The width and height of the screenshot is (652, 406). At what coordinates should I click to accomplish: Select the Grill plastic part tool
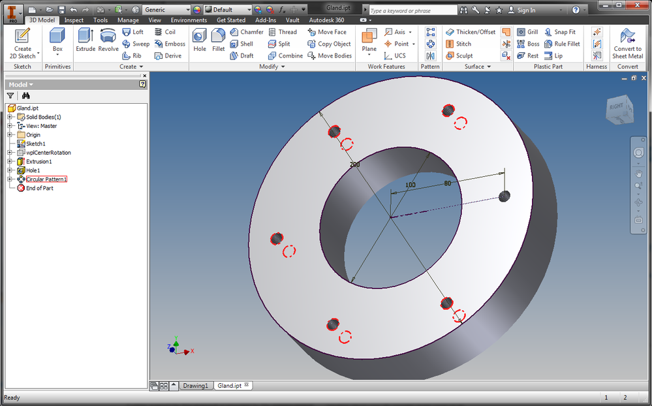(x=528, y=31)
